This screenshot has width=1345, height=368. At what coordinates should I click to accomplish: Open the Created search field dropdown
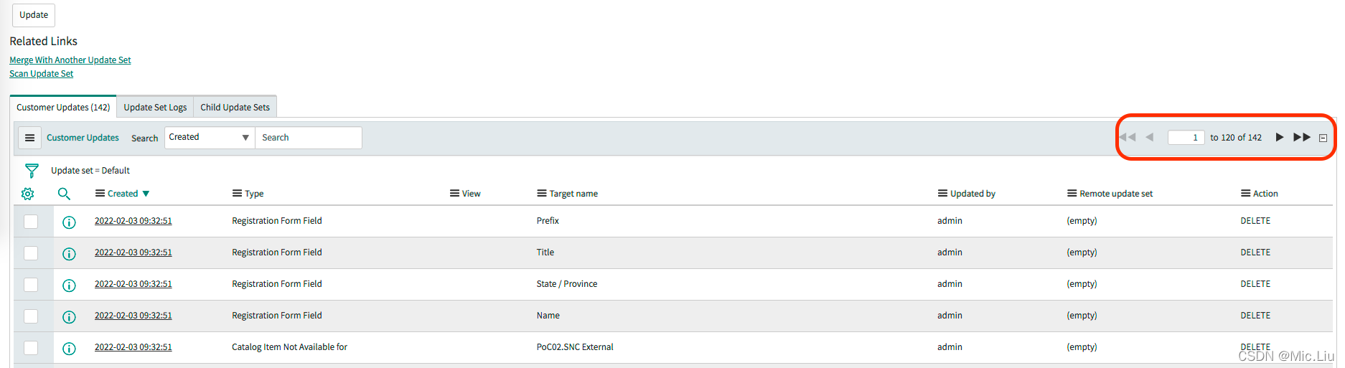pos(210,138)
